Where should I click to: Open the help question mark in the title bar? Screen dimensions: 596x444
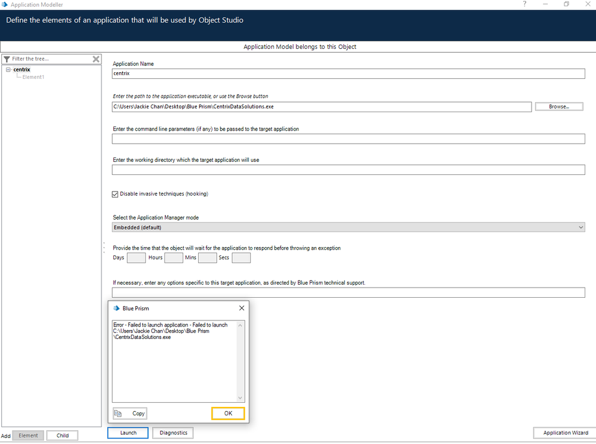coord(524,4)
